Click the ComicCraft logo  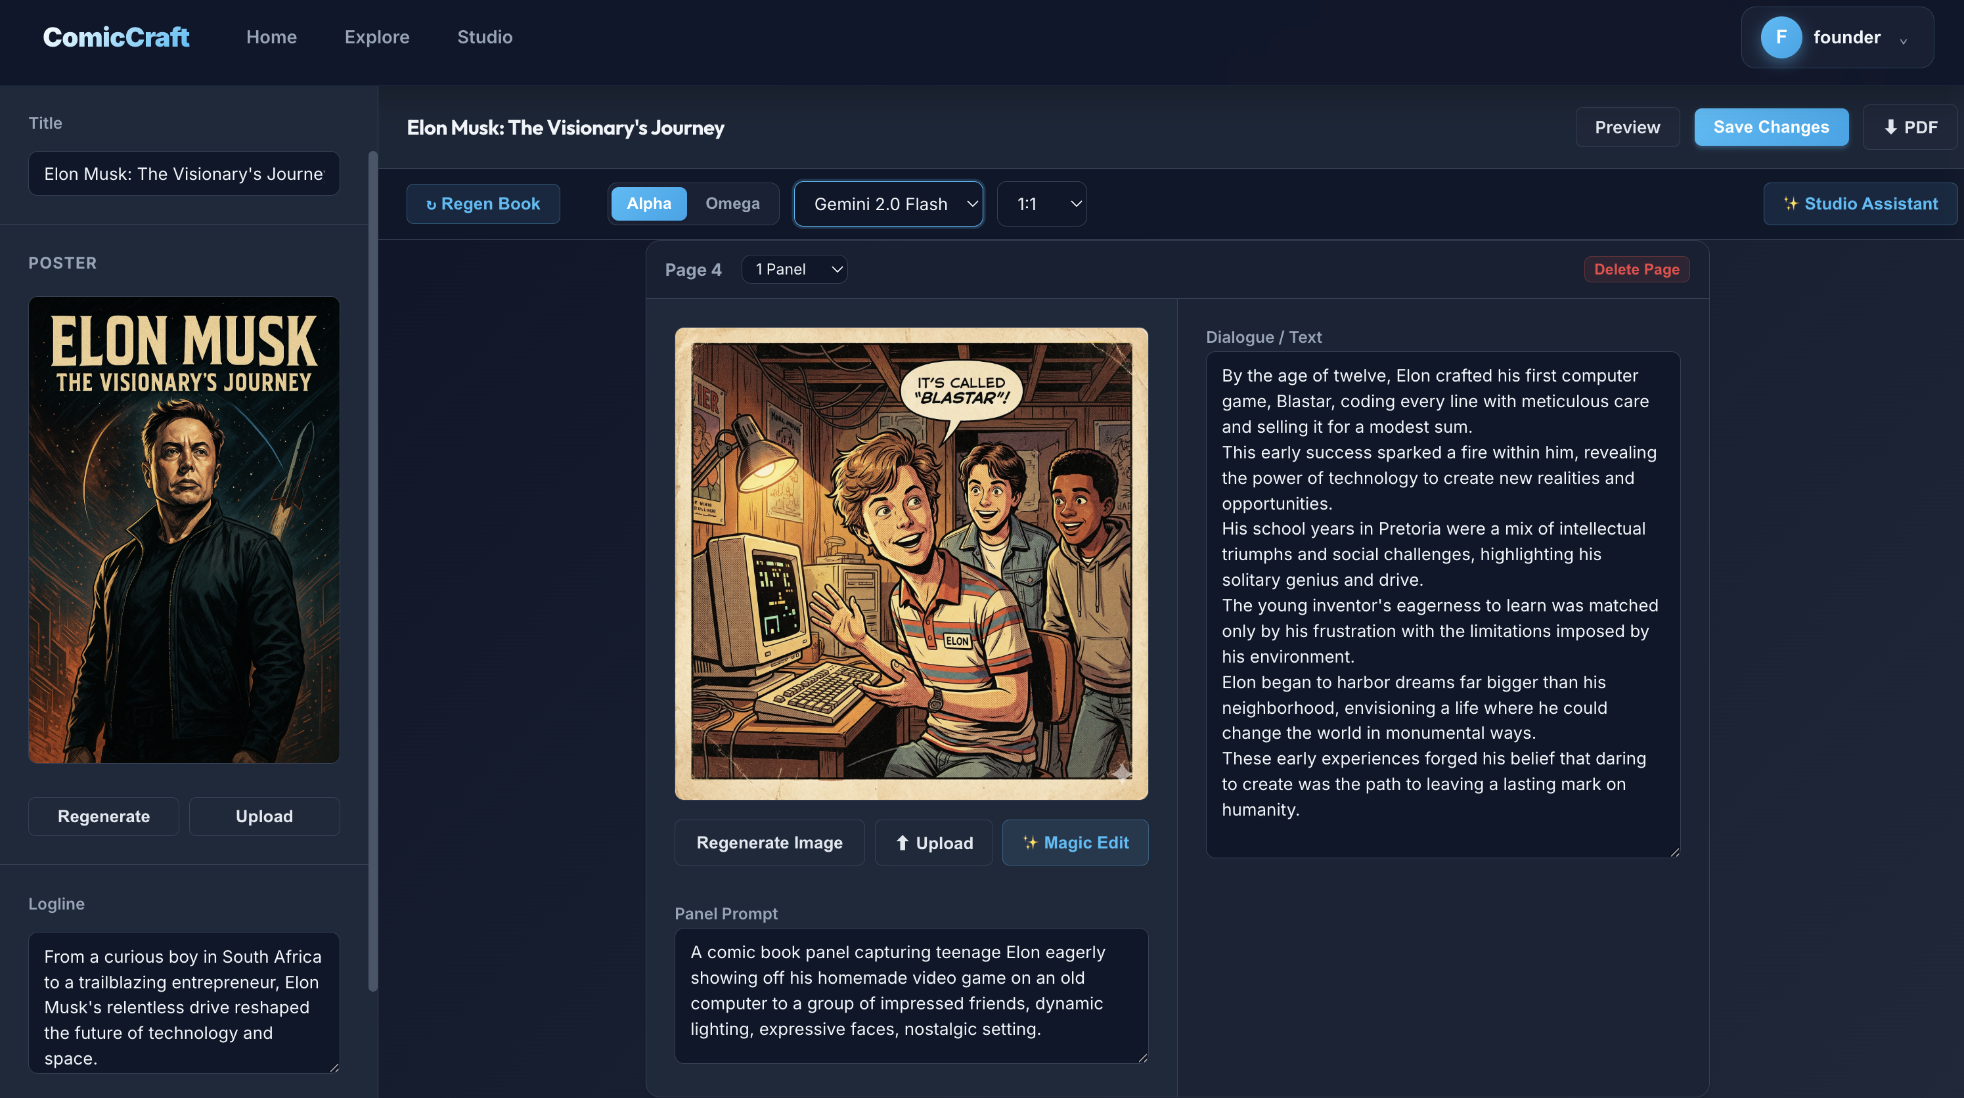(116, 37)
